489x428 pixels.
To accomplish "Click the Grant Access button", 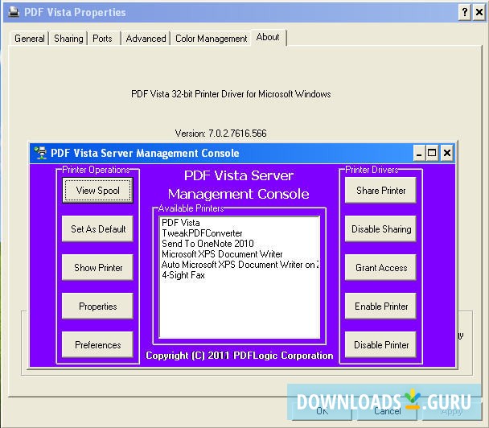I will pyautogui.click(x=380, y=268).
